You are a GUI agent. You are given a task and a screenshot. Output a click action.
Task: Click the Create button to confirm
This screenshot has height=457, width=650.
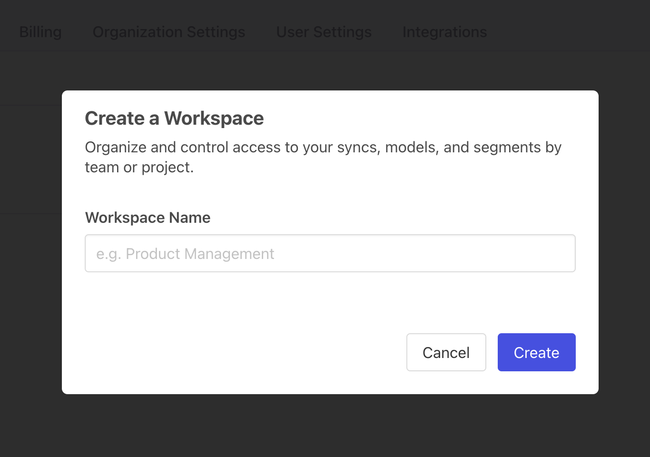click(x=536, y=352)
